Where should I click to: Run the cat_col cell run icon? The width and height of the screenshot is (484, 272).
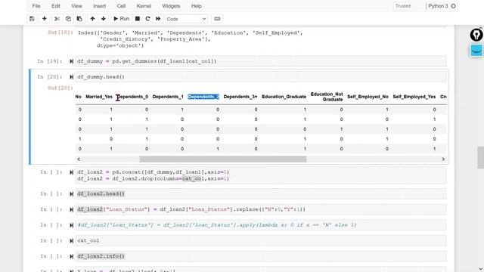point(71,241)
